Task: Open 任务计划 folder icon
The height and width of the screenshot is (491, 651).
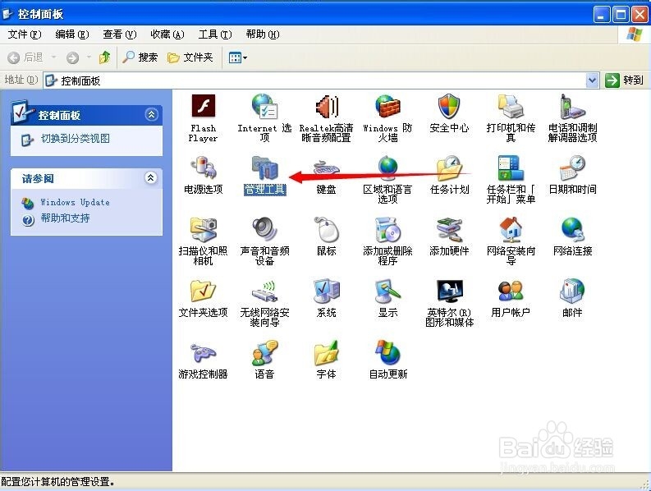Action: (x=449, y=167)
